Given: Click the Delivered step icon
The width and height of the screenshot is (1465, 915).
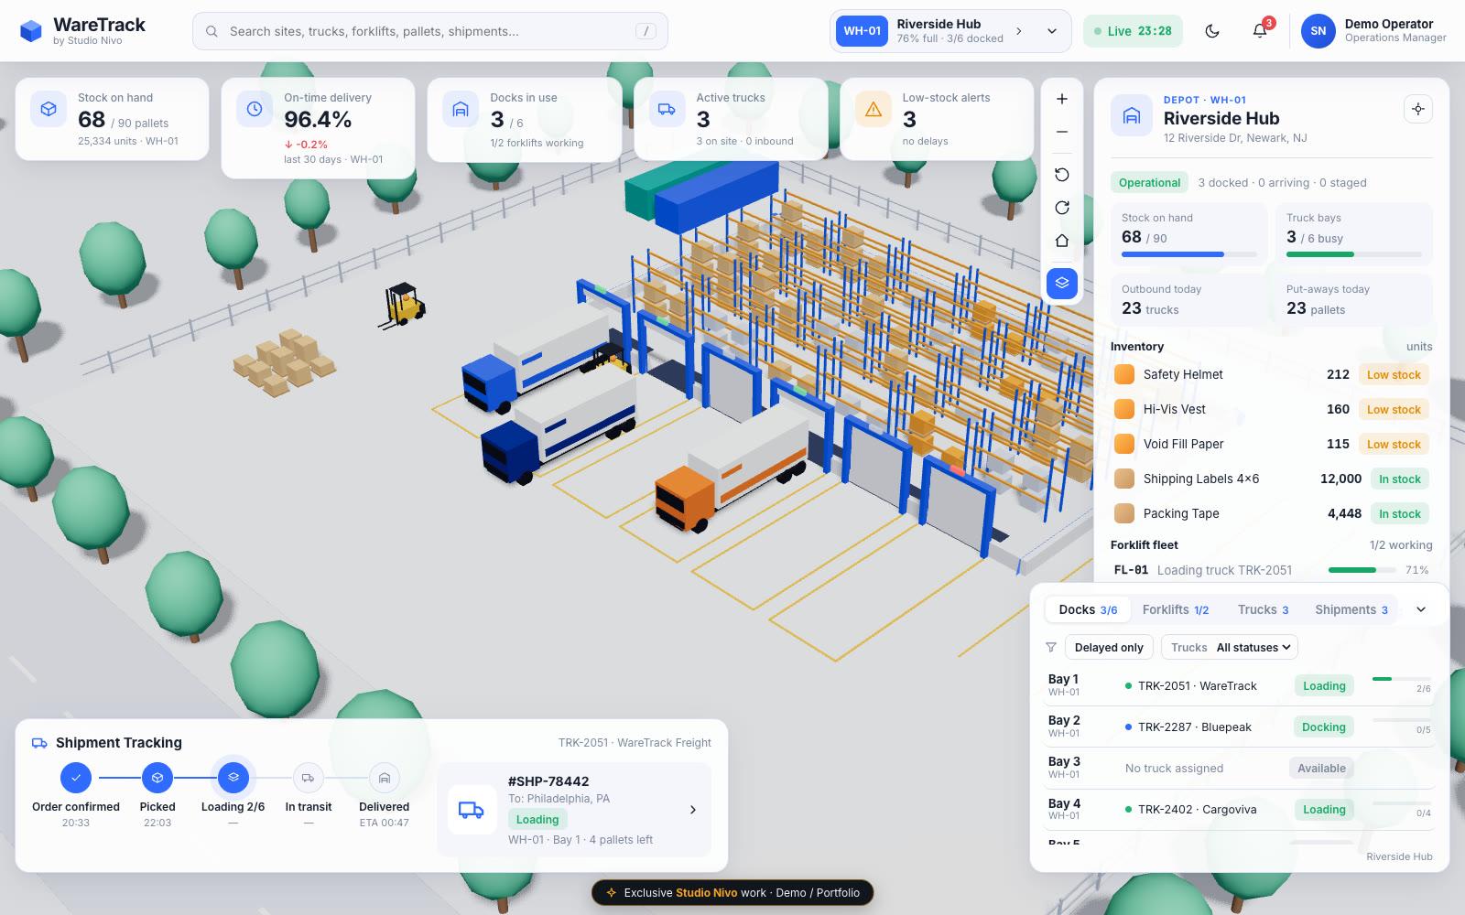Looking at the screenshot, I should pyautogui.click(x=385, y=778).
